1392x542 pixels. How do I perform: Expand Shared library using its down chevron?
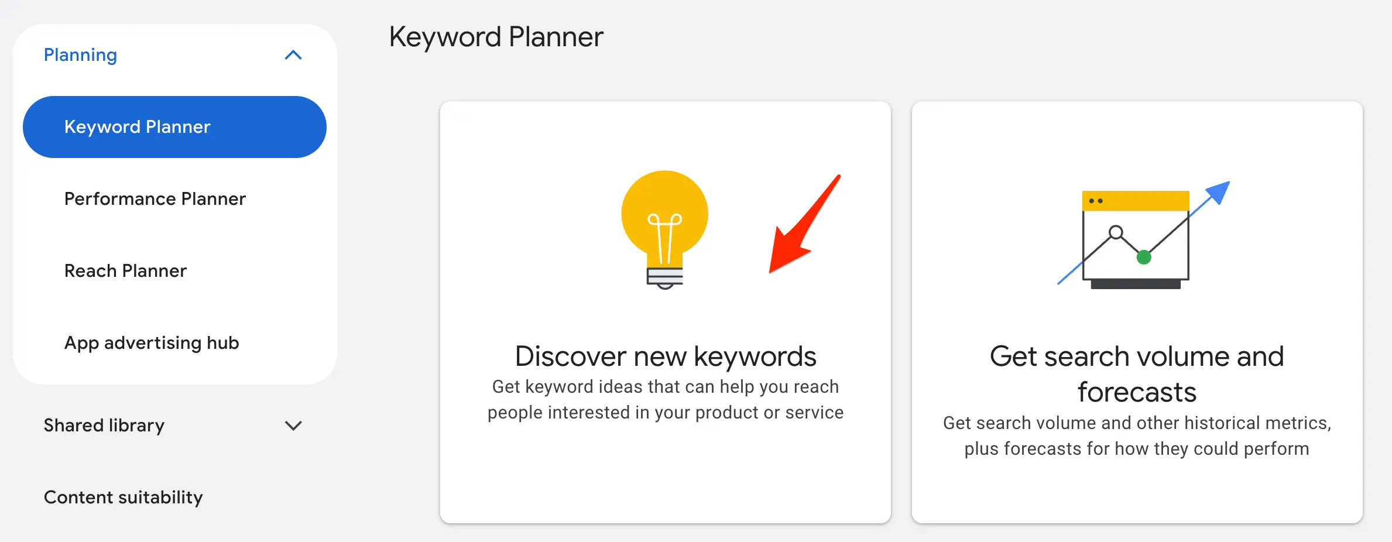[293, 426]
